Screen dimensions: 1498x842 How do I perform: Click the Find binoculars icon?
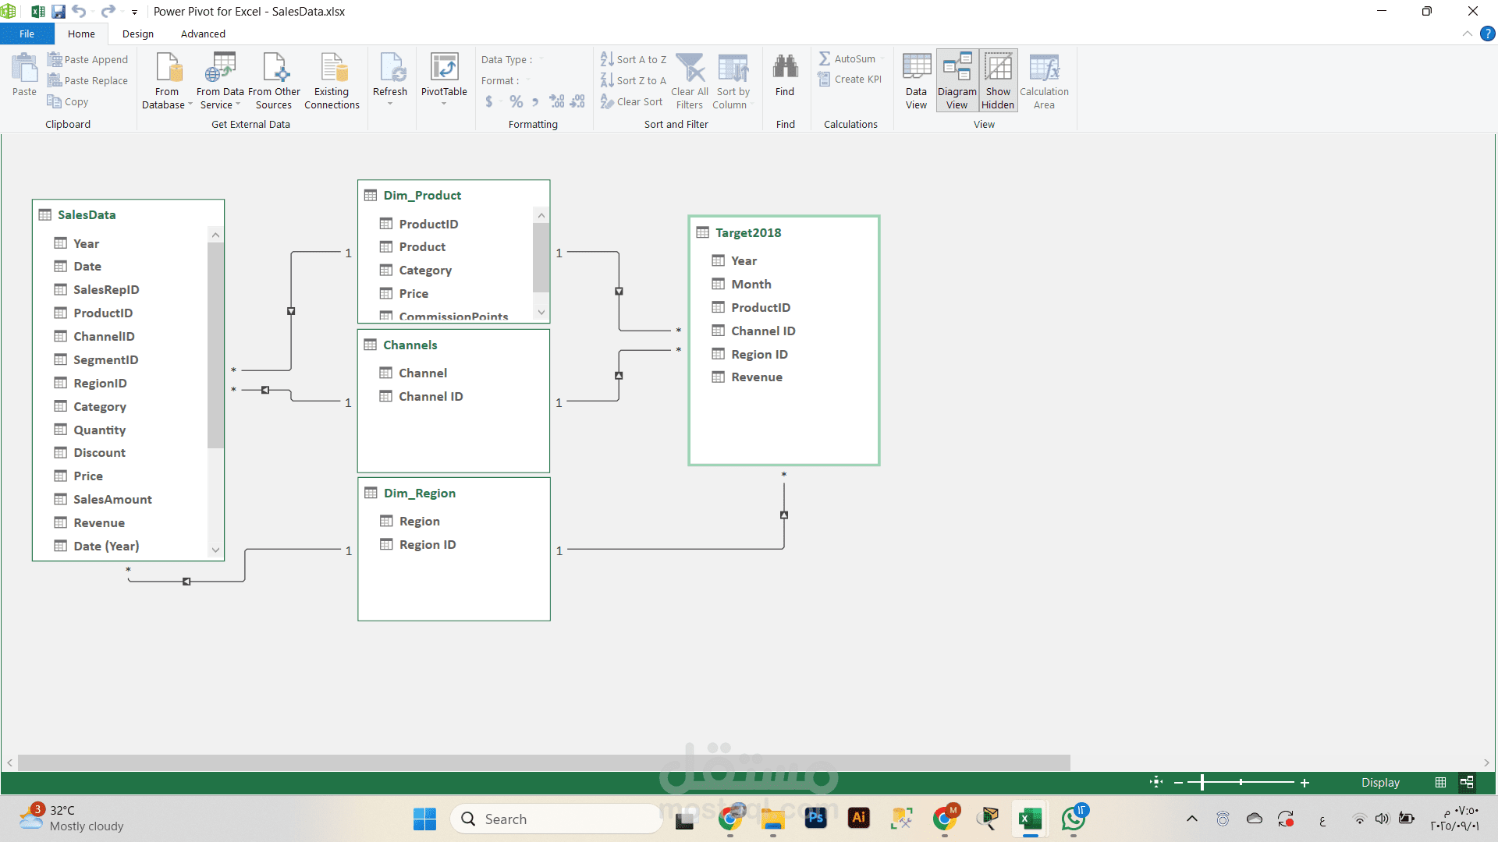(x=785, y=67)
